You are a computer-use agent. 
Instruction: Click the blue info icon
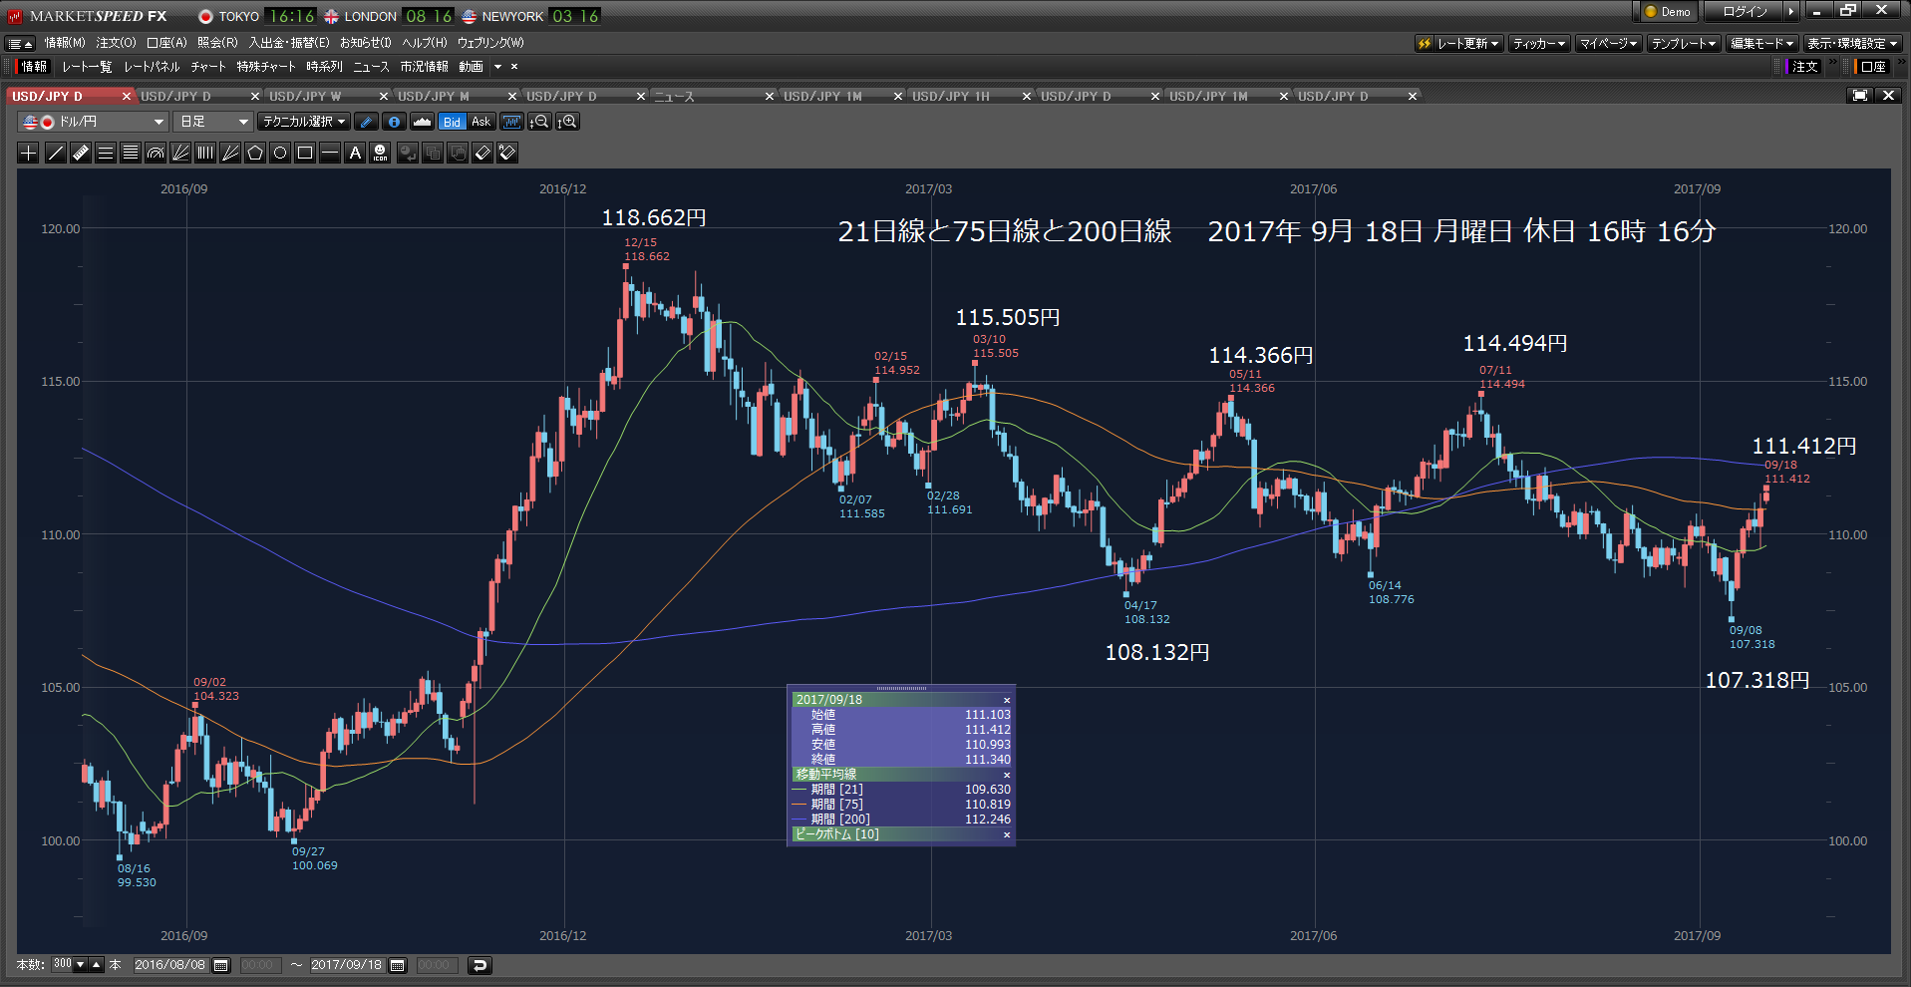(x=394, y=122)
